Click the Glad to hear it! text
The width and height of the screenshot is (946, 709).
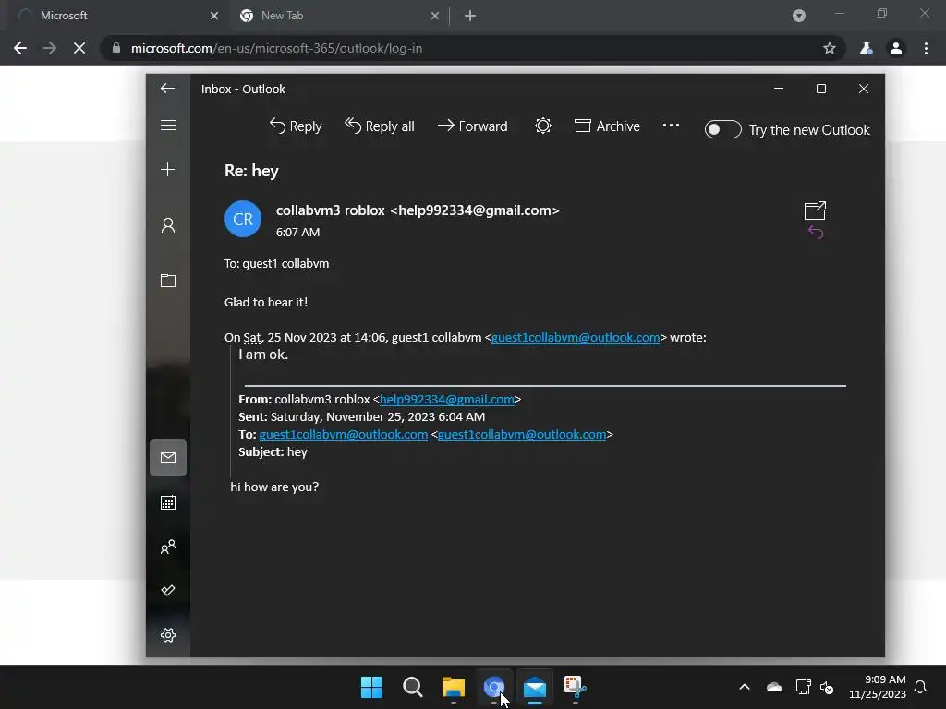(x=266, y=302)
